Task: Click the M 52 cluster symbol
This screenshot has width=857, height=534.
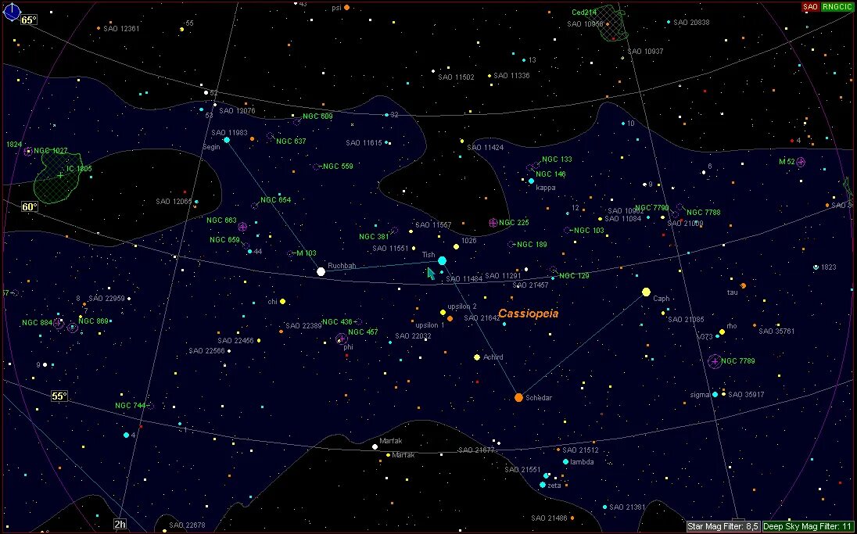Action: (801, 162)
